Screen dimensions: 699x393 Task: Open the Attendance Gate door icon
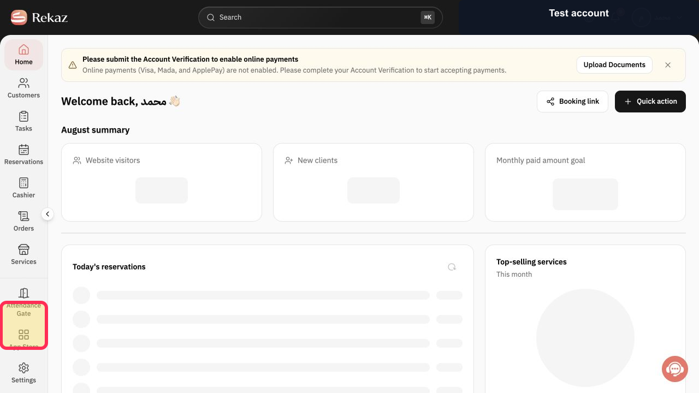point(23,294)
